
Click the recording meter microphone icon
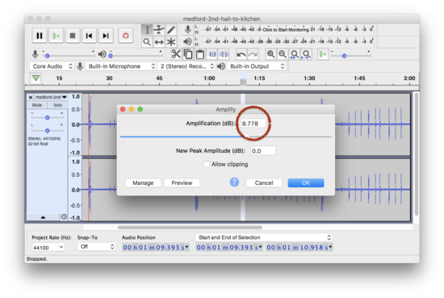187,29
